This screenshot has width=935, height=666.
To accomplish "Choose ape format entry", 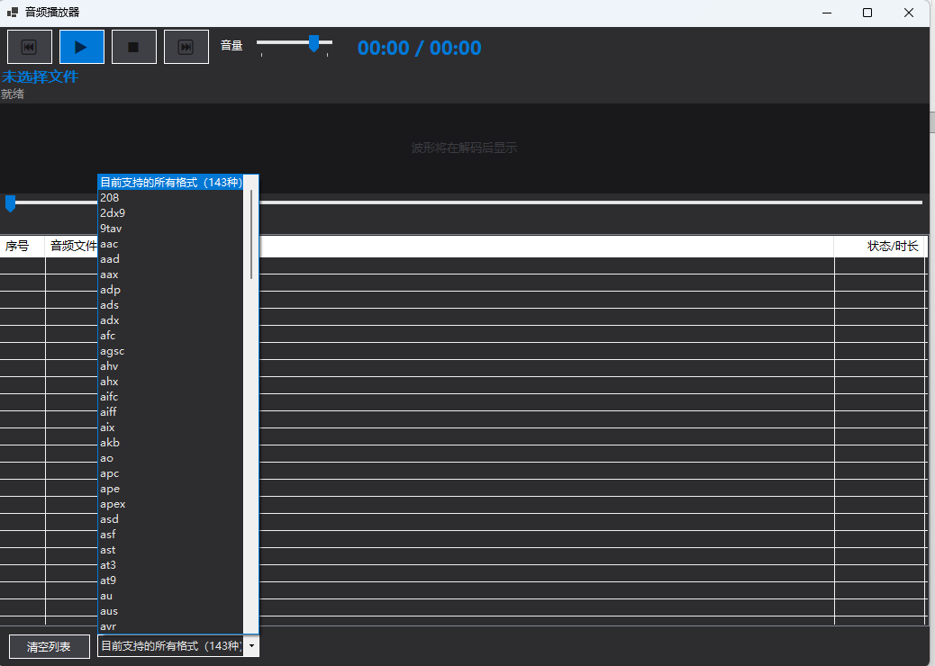I will pos(170,489).
